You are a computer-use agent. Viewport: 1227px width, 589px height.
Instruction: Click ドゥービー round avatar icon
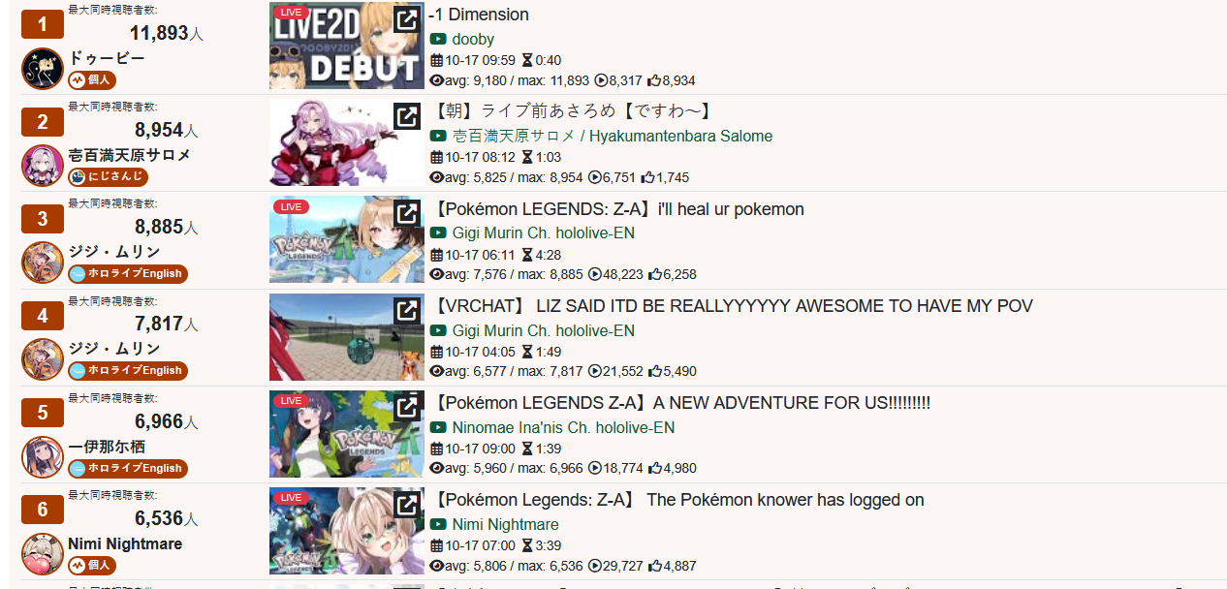click(x=43, y=68)
